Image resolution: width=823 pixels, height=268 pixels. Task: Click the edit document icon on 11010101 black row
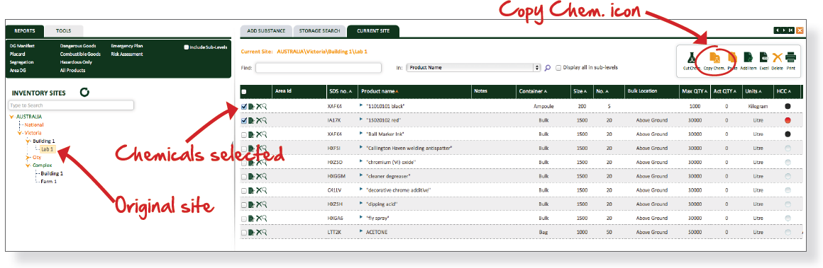tap(251, 106)
